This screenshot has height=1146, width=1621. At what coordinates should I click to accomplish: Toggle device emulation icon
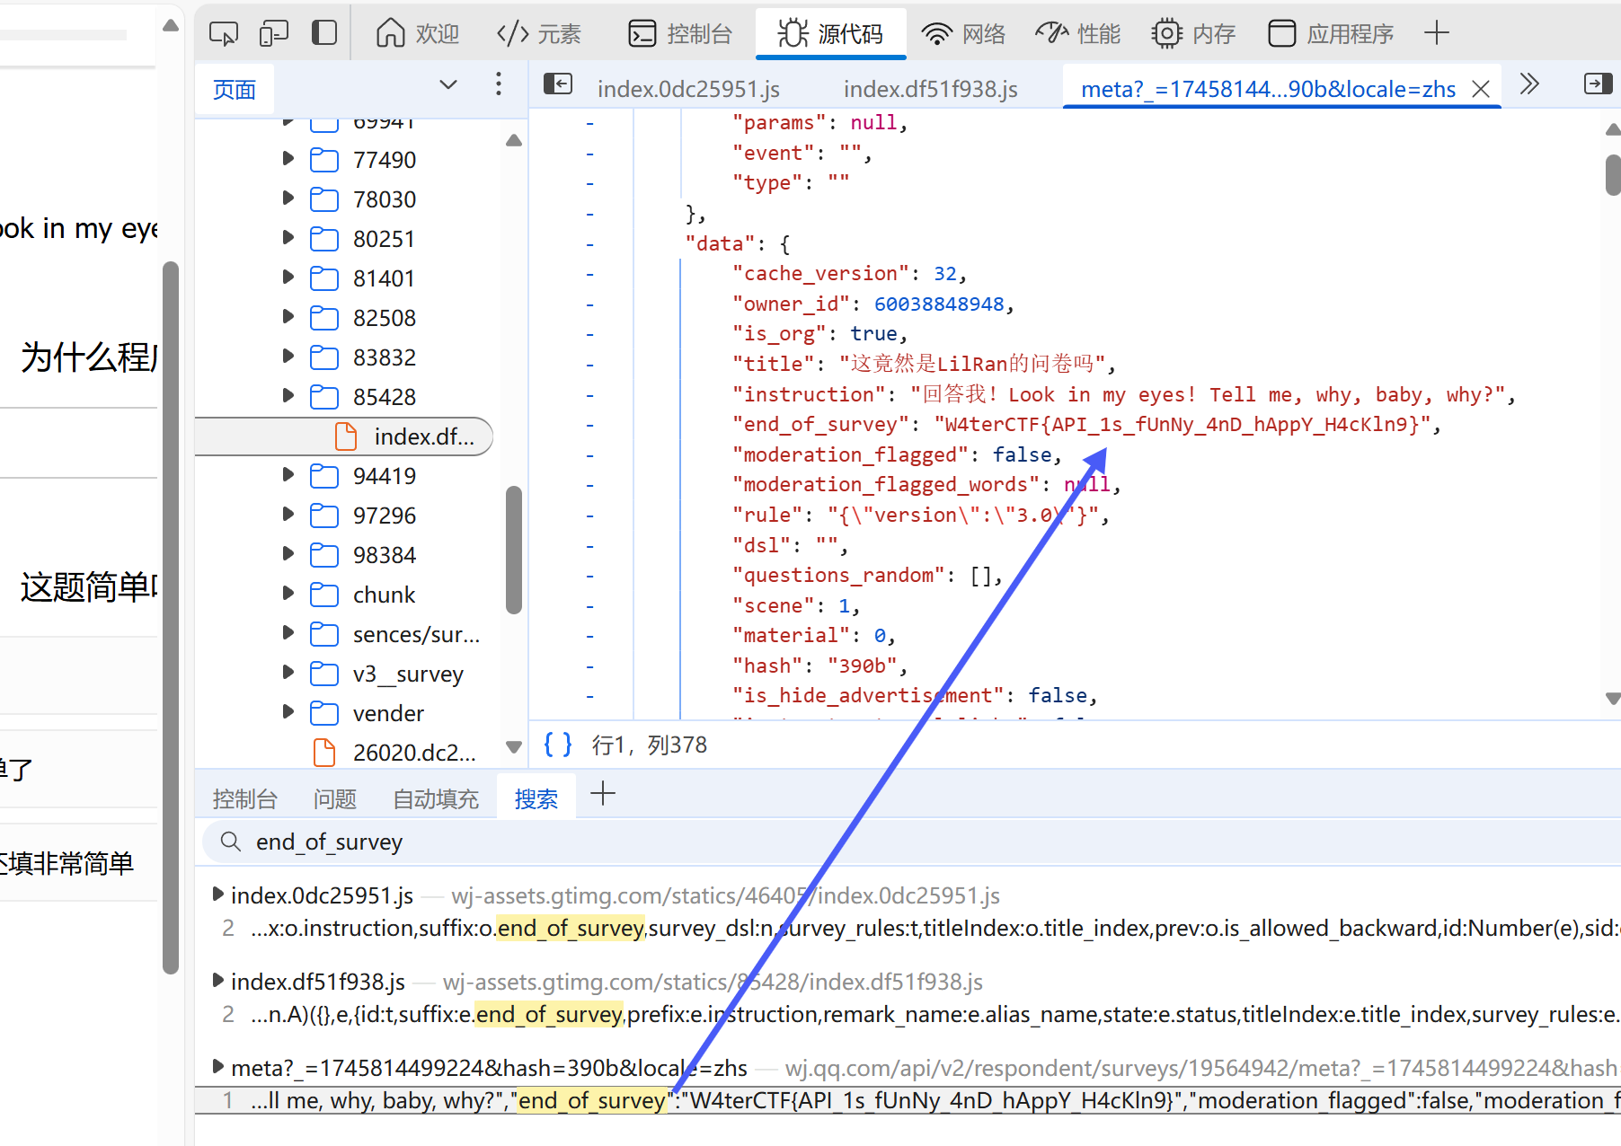click(x=273, y=34)
